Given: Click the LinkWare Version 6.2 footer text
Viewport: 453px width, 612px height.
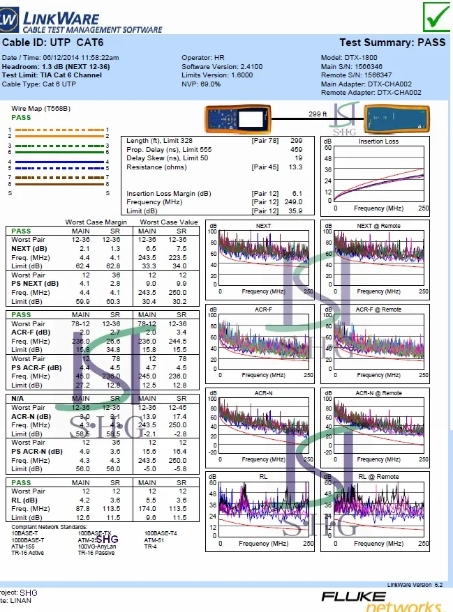Looking at the screenshot, I should [415, 584].
